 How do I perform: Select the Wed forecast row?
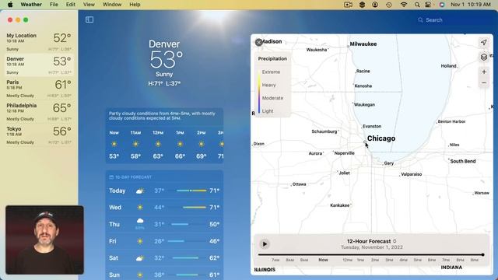pos(164,208)
